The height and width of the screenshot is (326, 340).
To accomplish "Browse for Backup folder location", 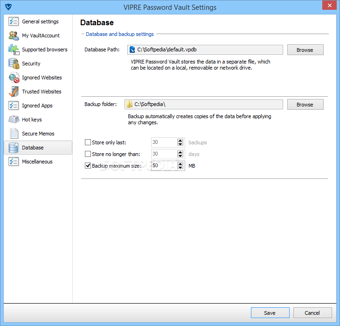I will pyautogui.click(x=305, y=105).
